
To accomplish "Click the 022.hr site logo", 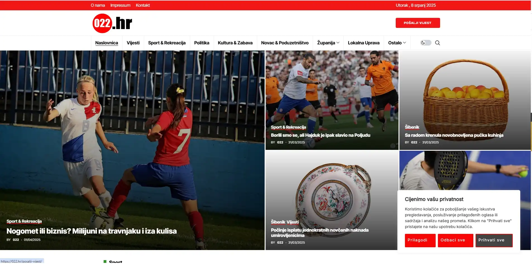I will [112, 23].
